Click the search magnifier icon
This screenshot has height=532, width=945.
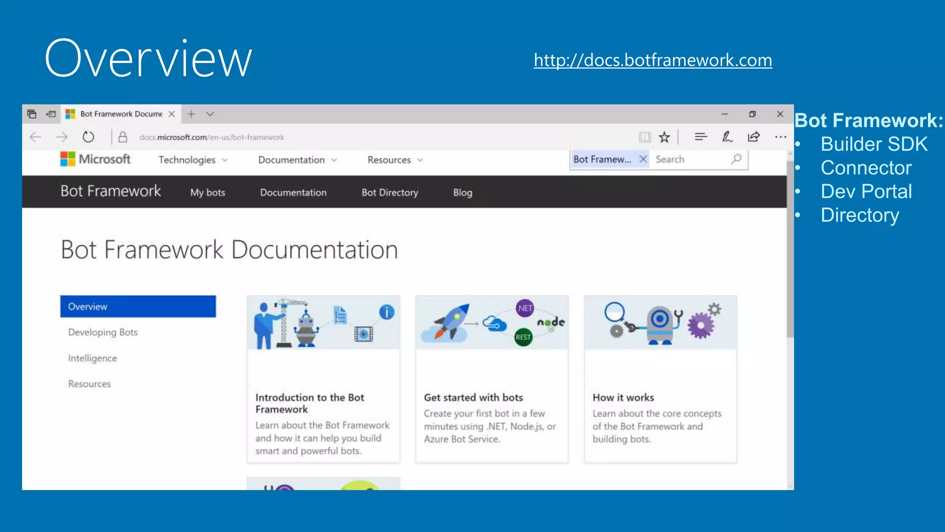736,159
